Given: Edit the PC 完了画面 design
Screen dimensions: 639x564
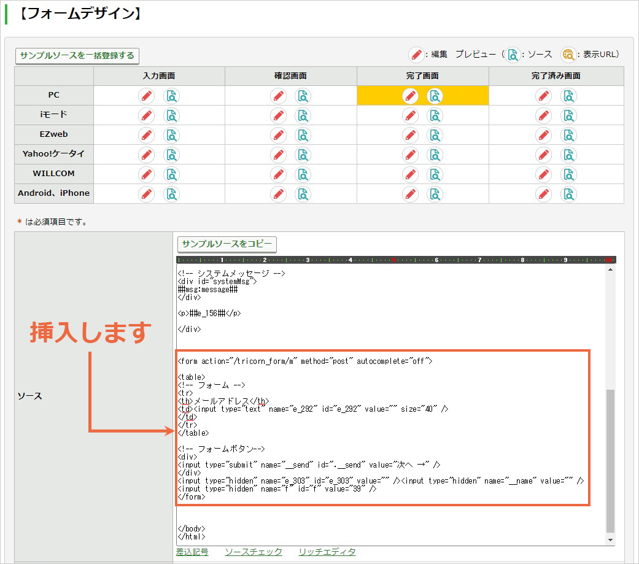Looking at the screenshot, I should tap(411, 96).
